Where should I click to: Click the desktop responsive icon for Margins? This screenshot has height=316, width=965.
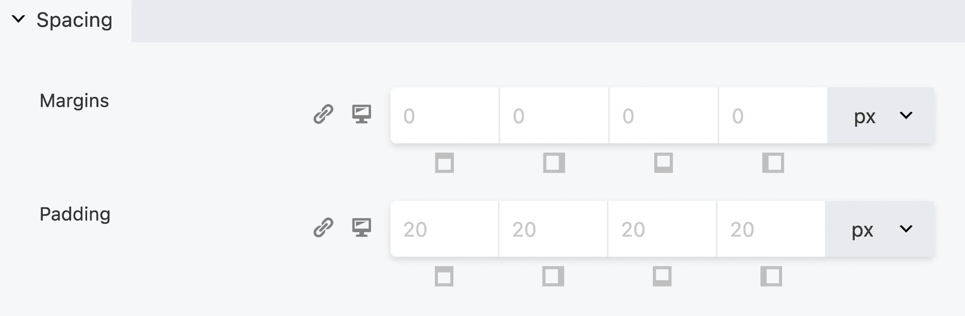[362, 114]
